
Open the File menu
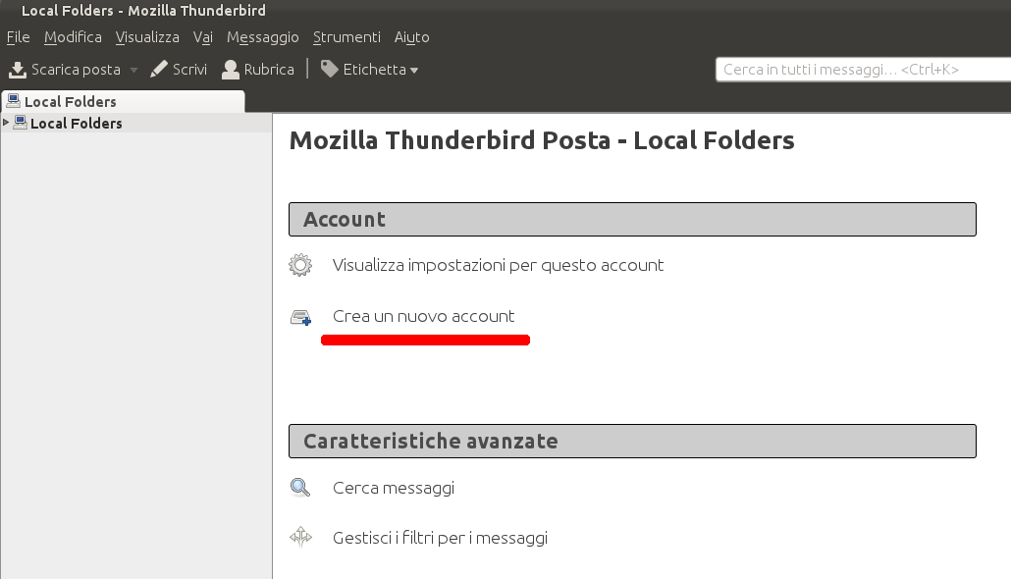(18, 37)
